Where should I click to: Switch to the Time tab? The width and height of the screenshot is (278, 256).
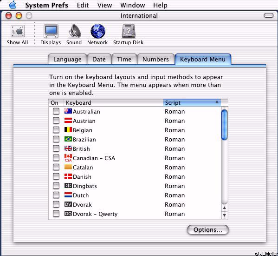coord(124,59)
